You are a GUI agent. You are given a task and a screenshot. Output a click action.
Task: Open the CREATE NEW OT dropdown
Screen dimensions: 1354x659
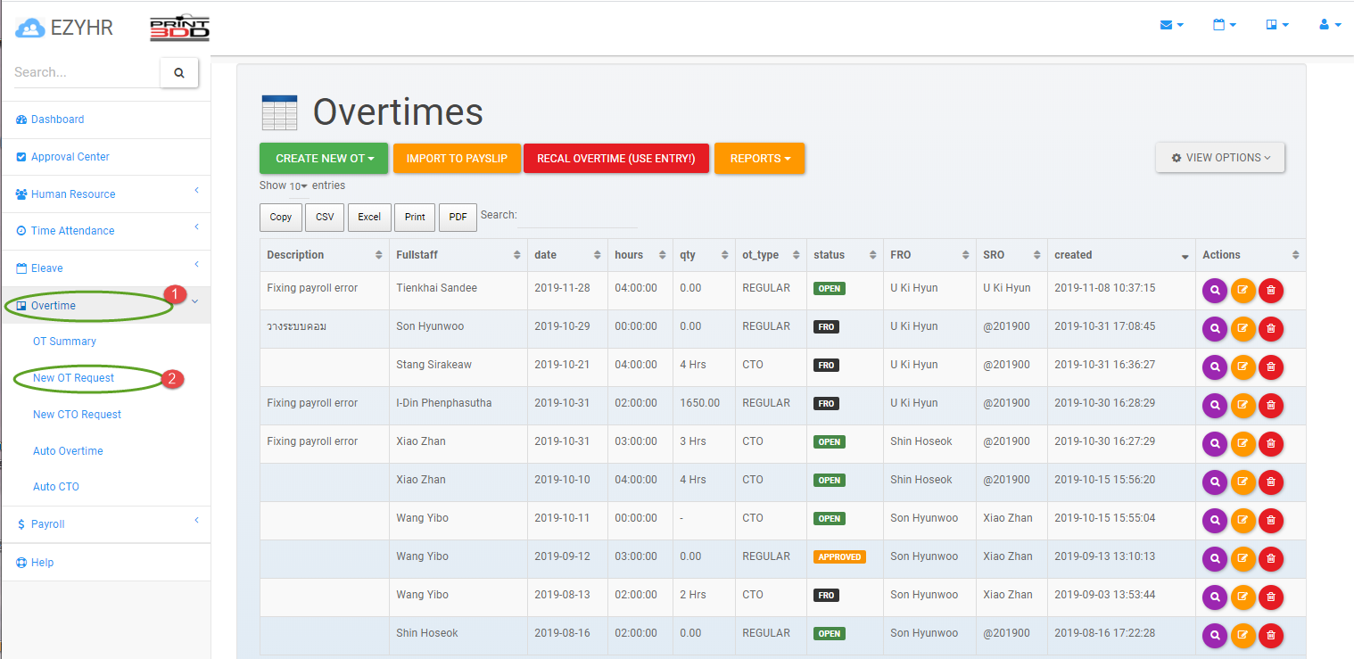click(x=324, y=159)
